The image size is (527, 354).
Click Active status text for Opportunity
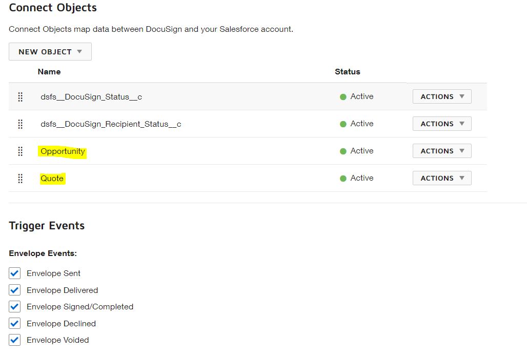pos(362,151)
